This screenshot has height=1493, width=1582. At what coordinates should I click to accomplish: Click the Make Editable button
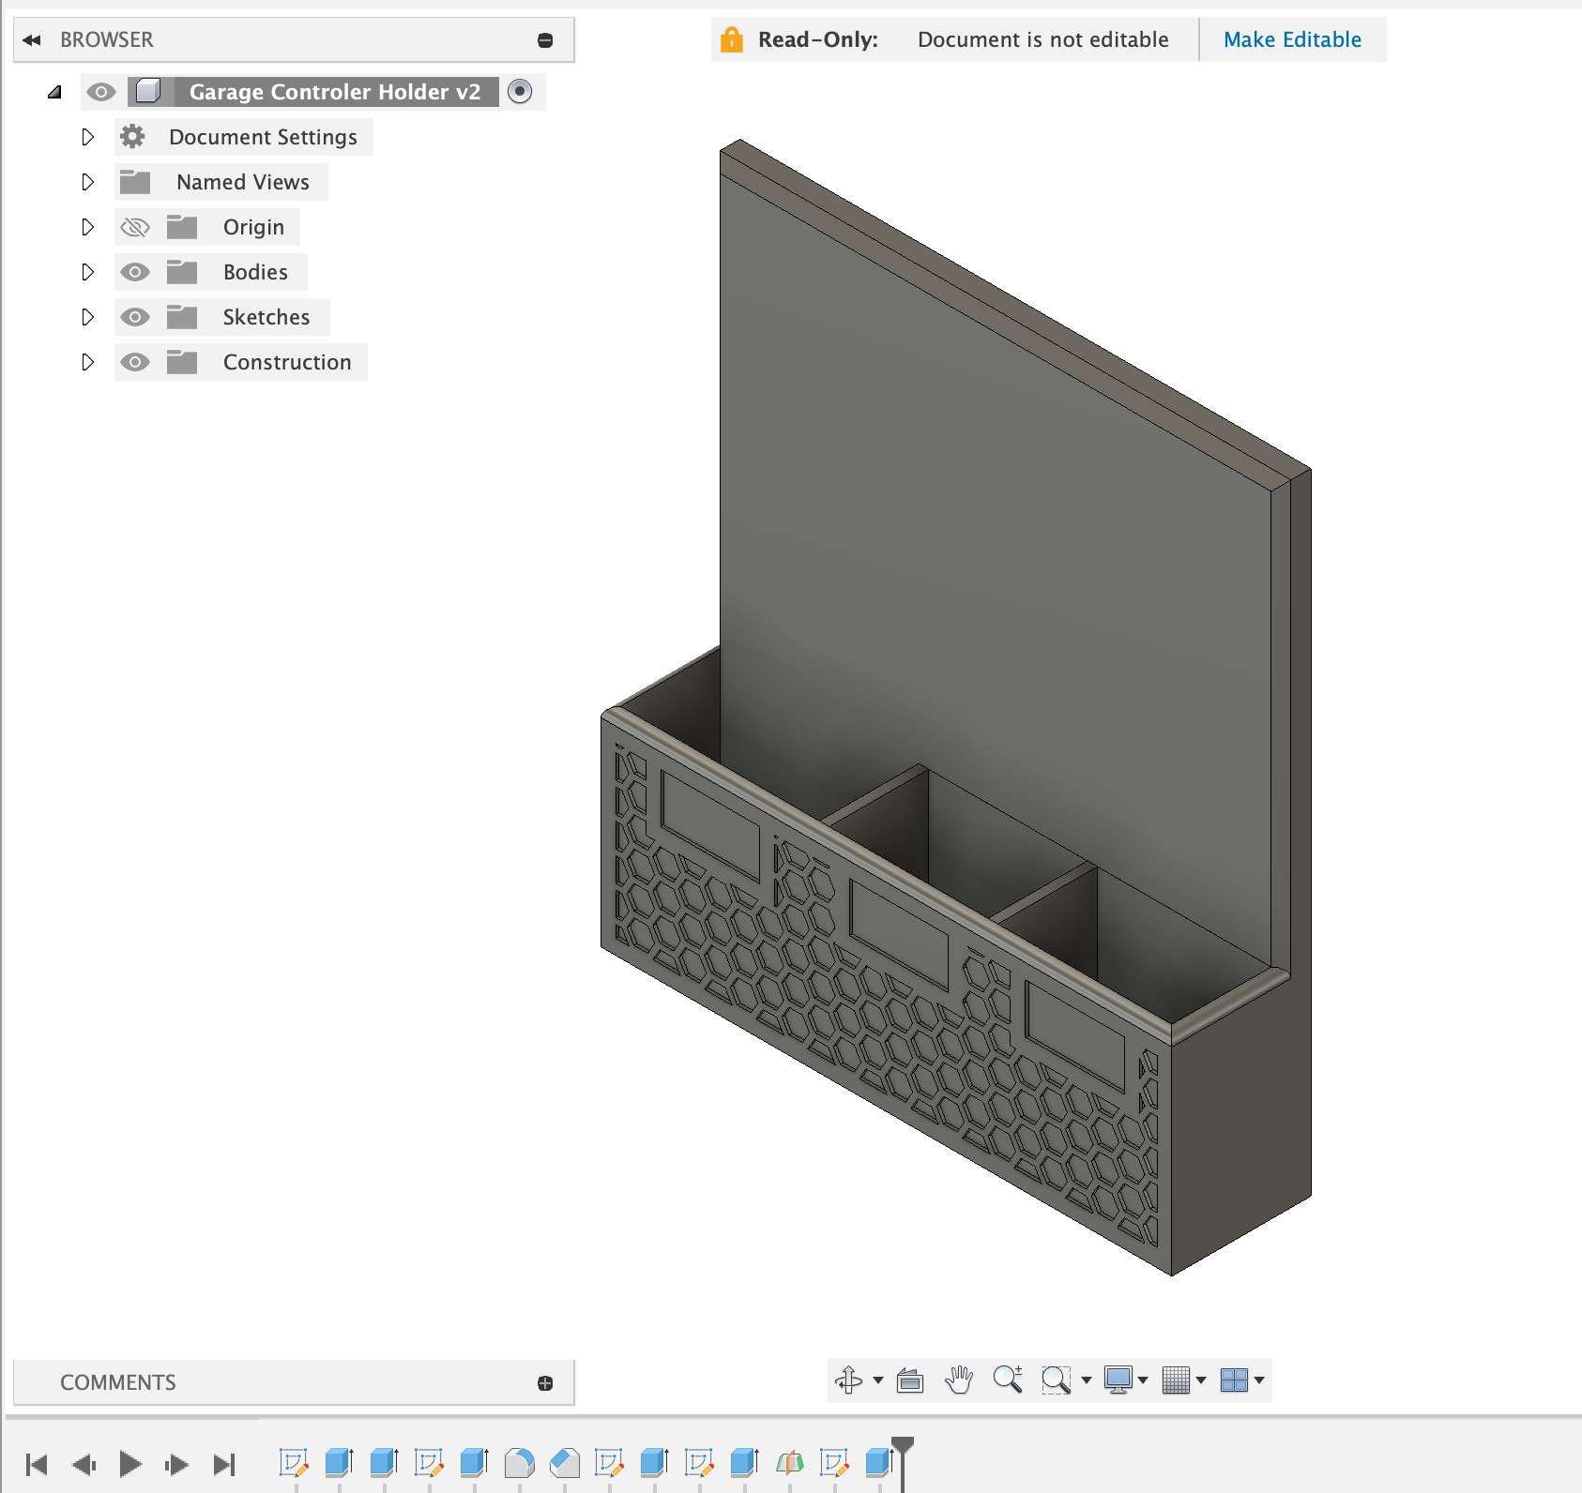(x=1292, y=39)
